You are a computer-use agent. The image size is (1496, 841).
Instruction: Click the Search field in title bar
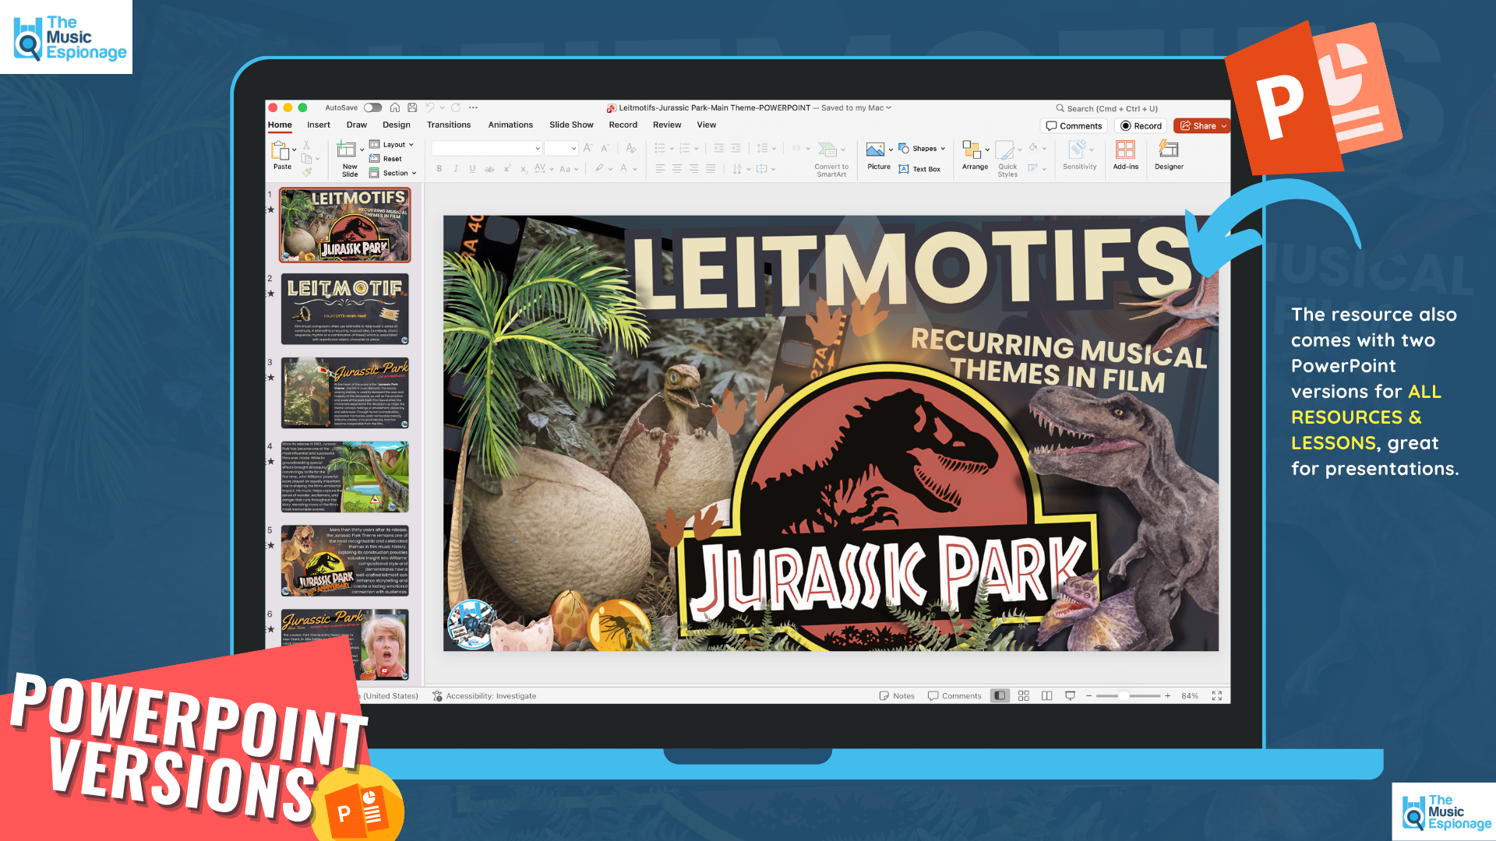(x=1106, y=108)
